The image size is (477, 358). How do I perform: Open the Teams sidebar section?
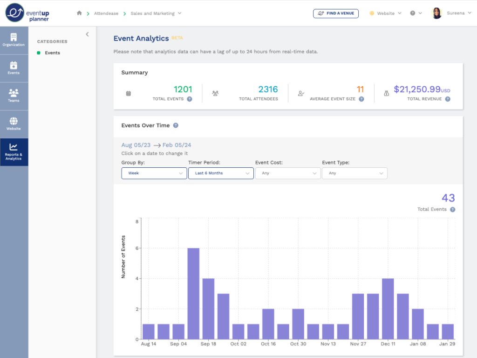pos(14,96)
